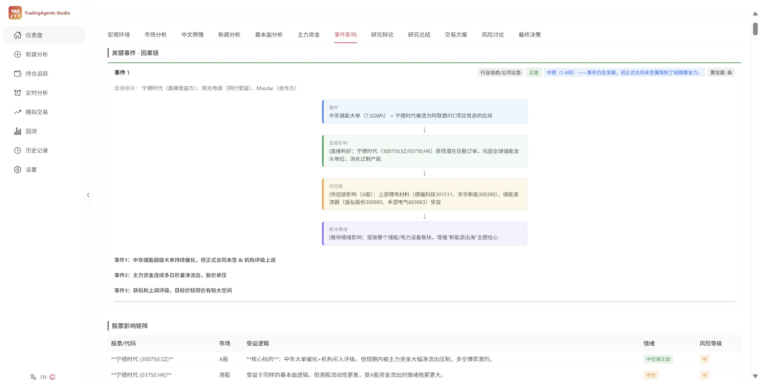Click the 回测 bar chart icon
Screen dimensions: 769x390
tap(18, 131)
